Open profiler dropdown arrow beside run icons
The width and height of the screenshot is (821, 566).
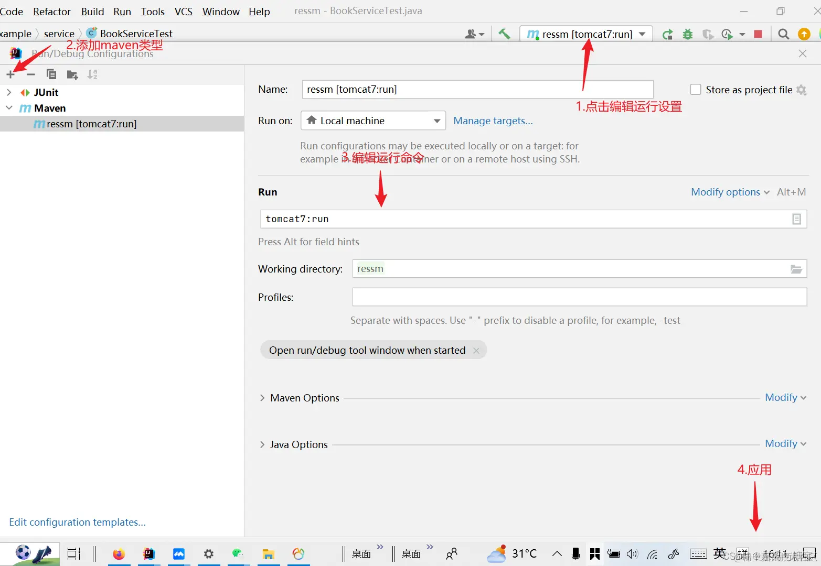pyautogui.click(x=742, y=35)
